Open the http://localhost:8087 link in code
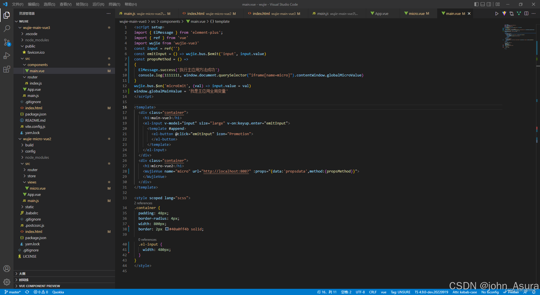Image resolution: width=540 pixels, height=295 pixels. click(226, 171)
